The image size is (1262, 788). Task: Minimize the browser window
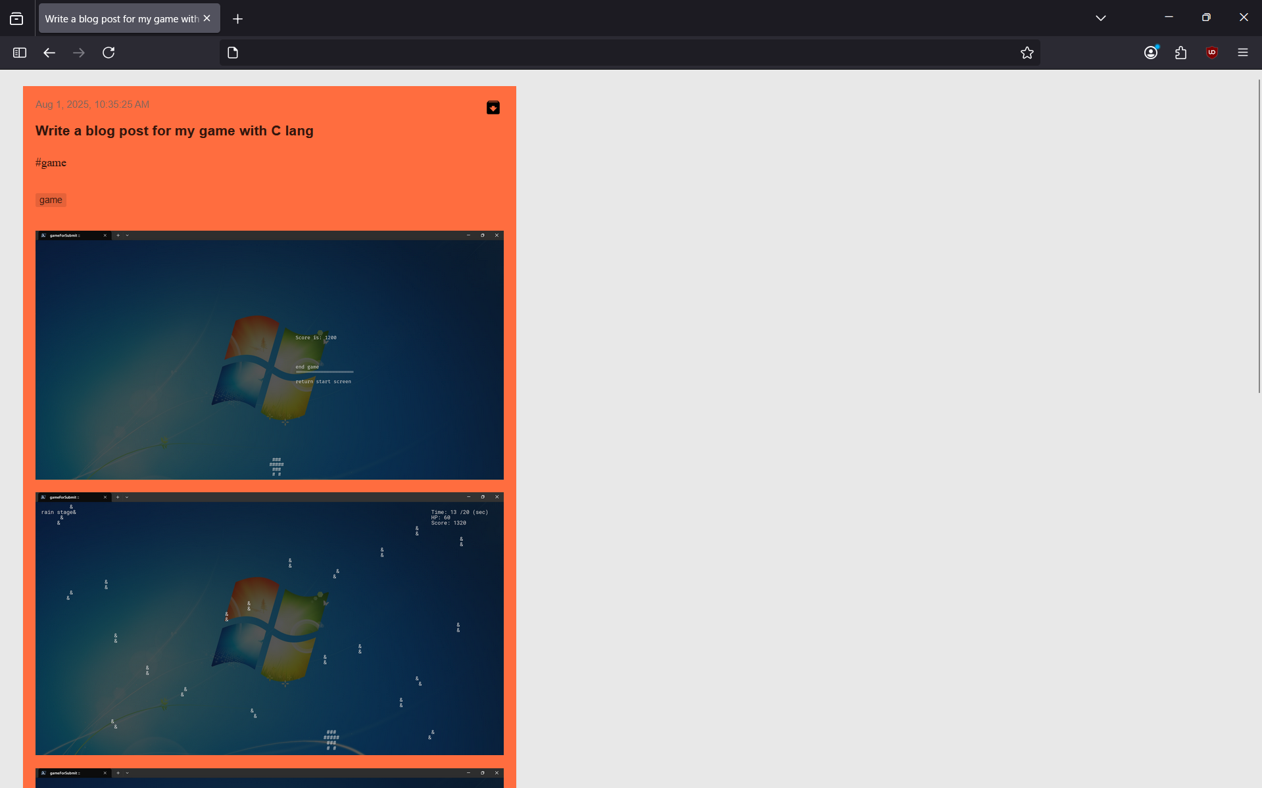(x=1169, y=18)
